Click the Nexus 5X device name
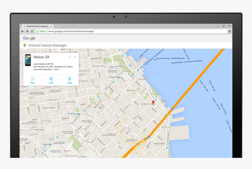Image resolution: width=252 pixels, height=169 pixels. (41, 57)
